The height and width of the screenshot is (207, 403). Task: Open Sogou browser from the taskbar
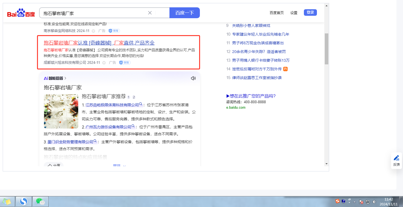24,202
